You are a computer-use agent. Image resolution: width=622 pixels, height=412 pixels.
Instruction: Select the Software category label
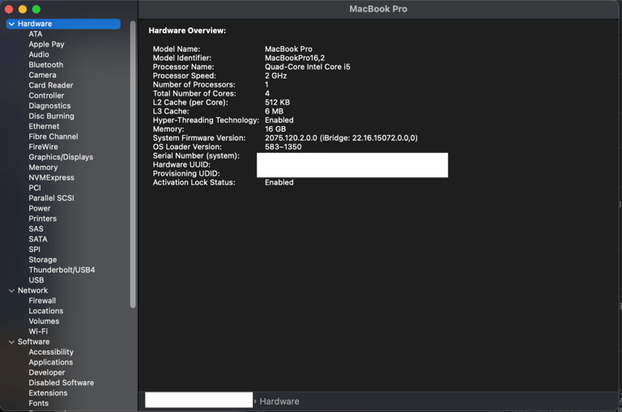point(34,342)
